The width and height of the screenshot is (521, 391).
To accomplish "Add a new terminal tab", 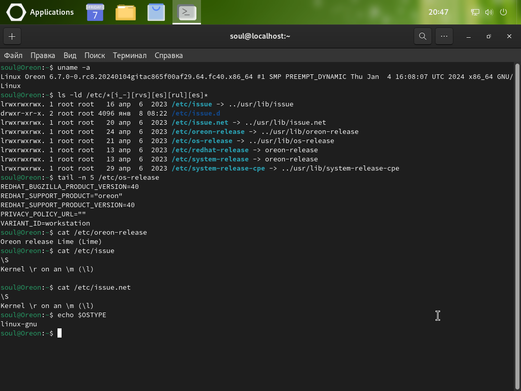I will [x=12, y=36].
